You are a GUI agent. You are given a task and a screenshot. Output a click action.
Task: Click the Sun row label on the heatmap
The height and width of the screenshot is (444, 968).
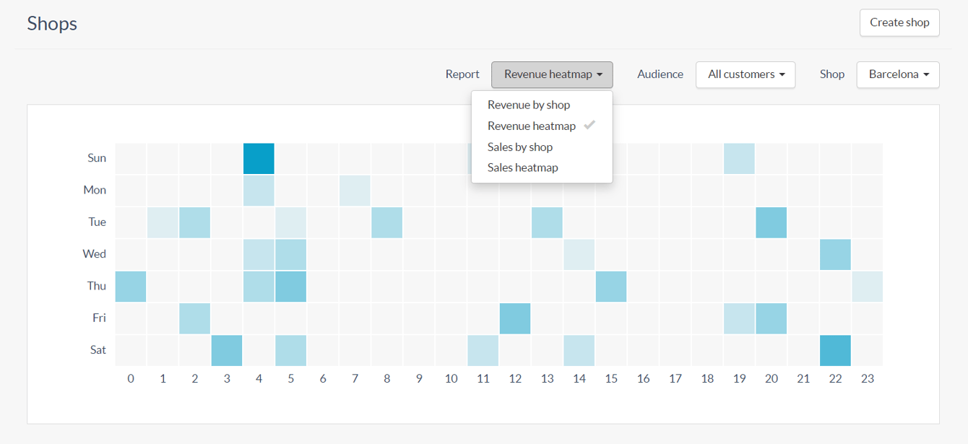tap(96, 157)
